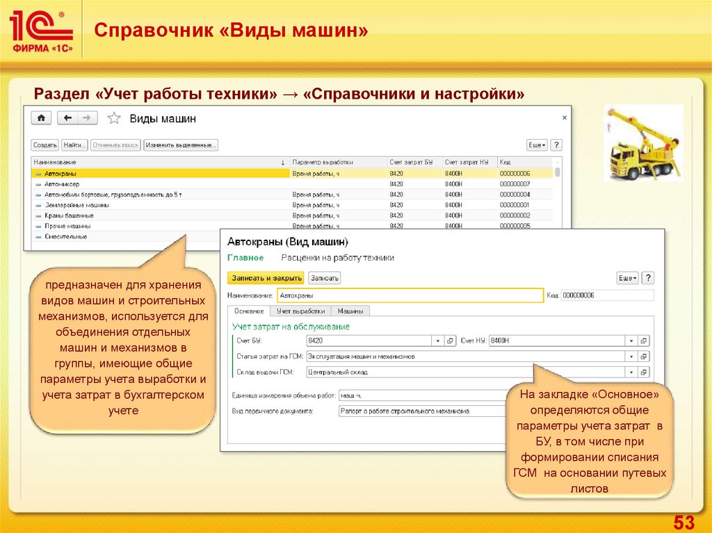Click the help question mark in Автокраны form
Image resolution: width=712 pixels, height=533 pixels.
coord(647,278)
